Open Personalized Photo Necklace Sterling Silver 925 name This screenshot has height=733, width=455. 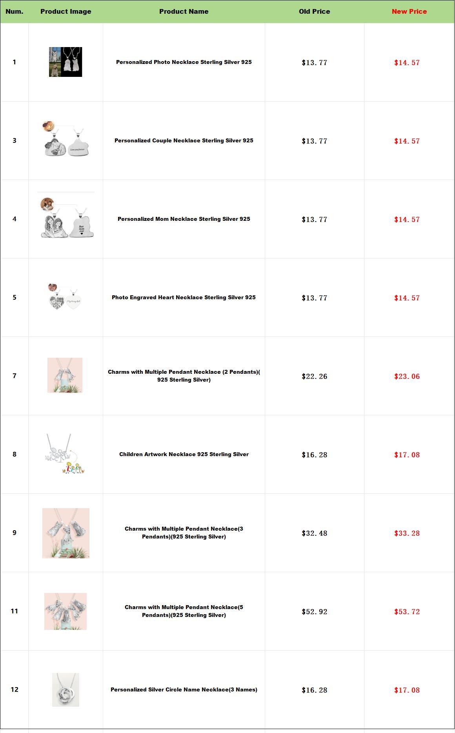184,62
